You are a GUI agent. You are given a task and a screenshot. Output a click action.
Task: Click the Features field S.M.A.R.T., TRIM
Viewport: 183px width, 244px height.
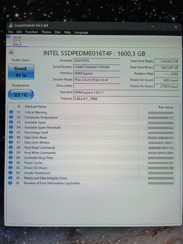point(127,99)
